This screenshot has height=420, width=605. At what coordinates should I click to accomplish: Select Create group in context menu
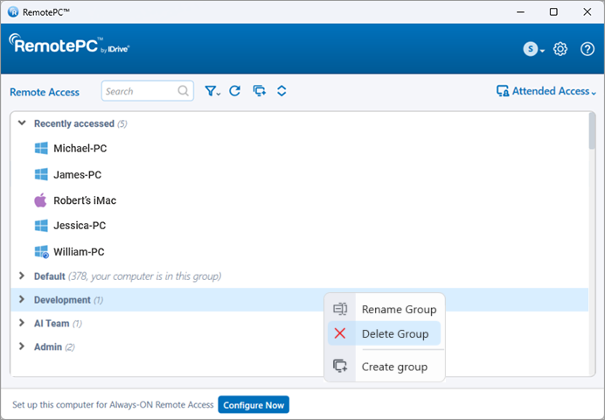pos(393,367)
